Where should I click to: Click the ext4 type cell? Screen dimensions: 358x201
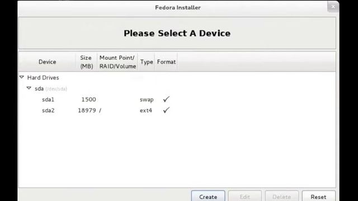(146, 111)
